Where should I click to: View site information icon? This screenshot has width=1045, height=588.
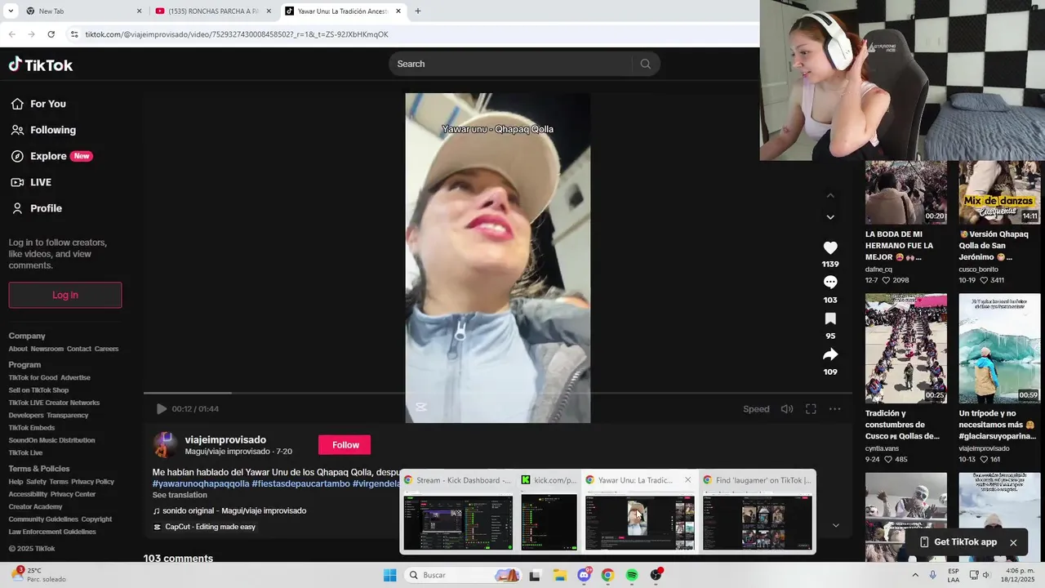(74, 34)
